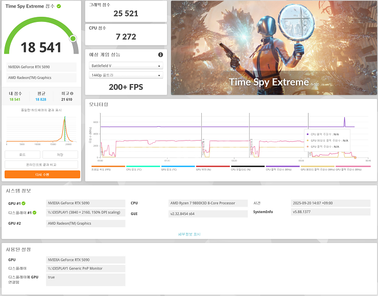Click the green validation checkmark beside Time Spy Extreme 점수

(59, 6)
